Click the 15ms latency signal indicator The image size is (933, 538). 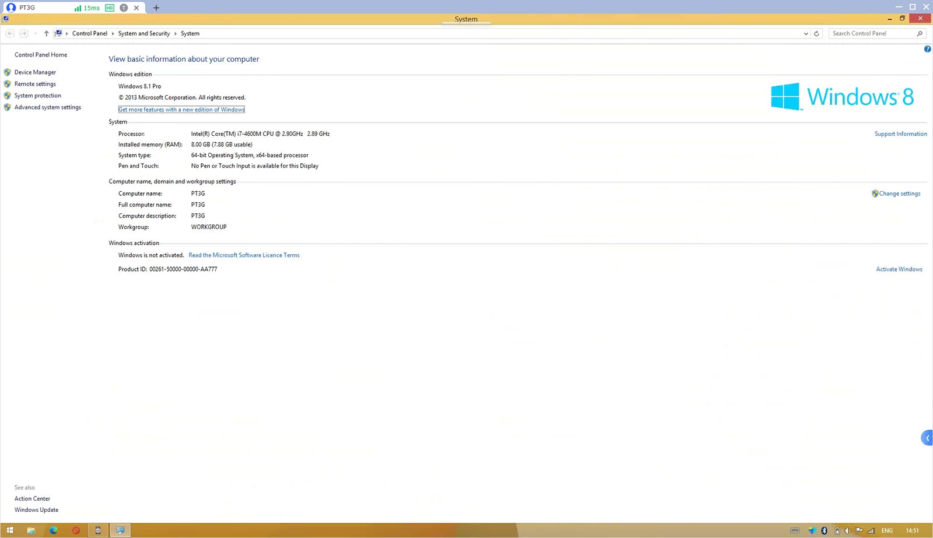(87, 8)
